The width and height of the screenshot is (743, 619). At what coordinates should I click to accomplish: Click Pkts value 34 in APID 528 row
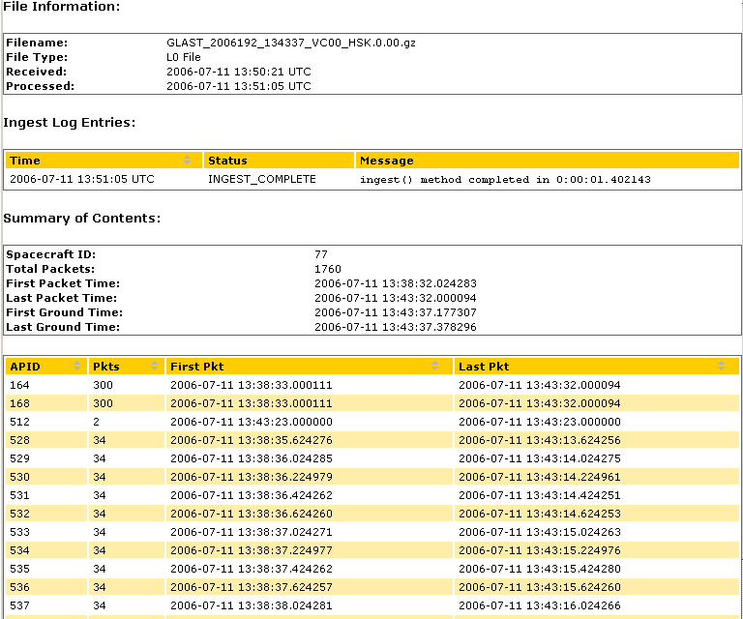(100, 440)
